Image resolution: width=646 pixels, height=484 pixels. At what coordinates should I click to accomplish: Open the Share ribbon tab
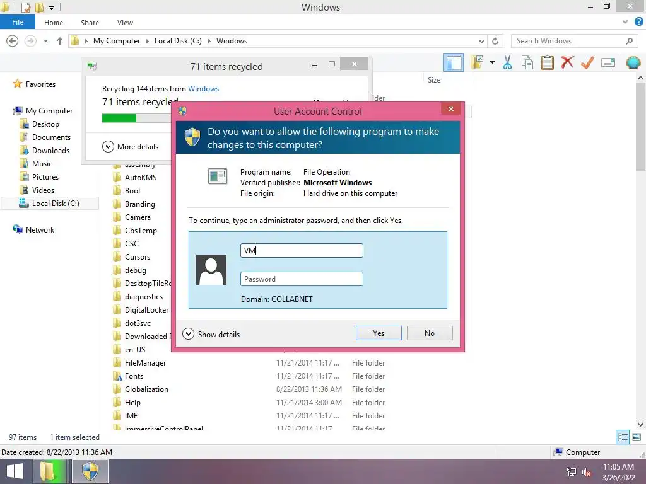point(90,23)
